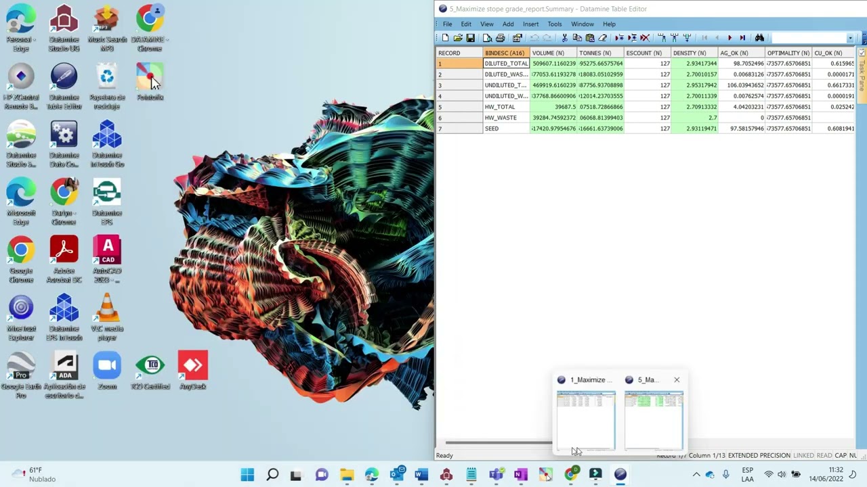867x487 pixels.
Task: Go to next record with the red arrow
Action: (729, 38)
